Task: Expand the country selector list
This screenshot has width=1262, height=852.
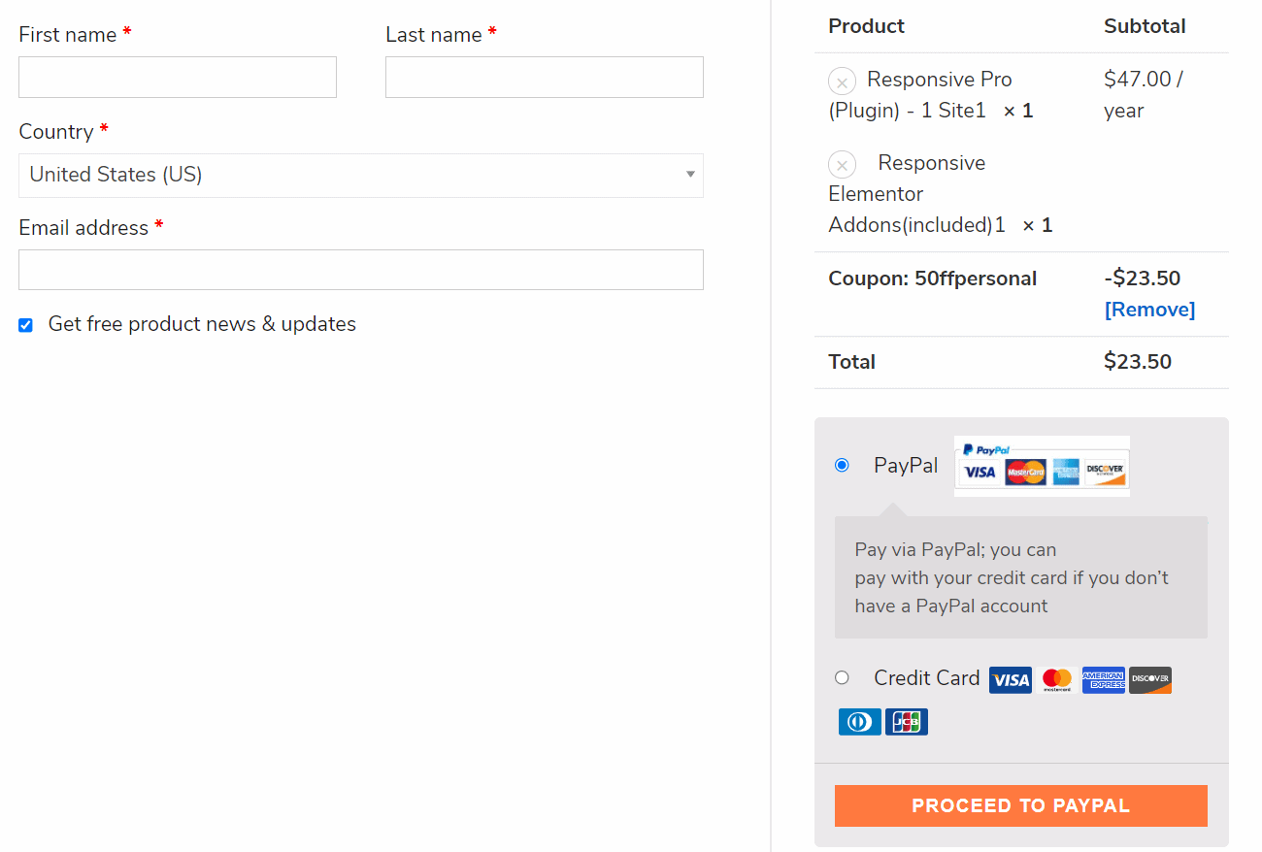Action: [360, 176]
